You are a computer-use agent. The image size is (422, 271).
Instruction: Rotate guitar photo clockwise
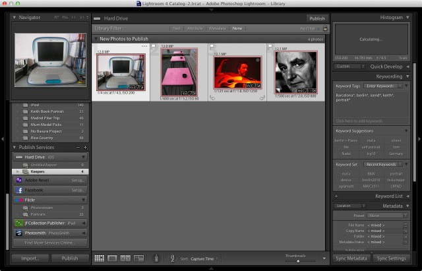click(262, 98)
